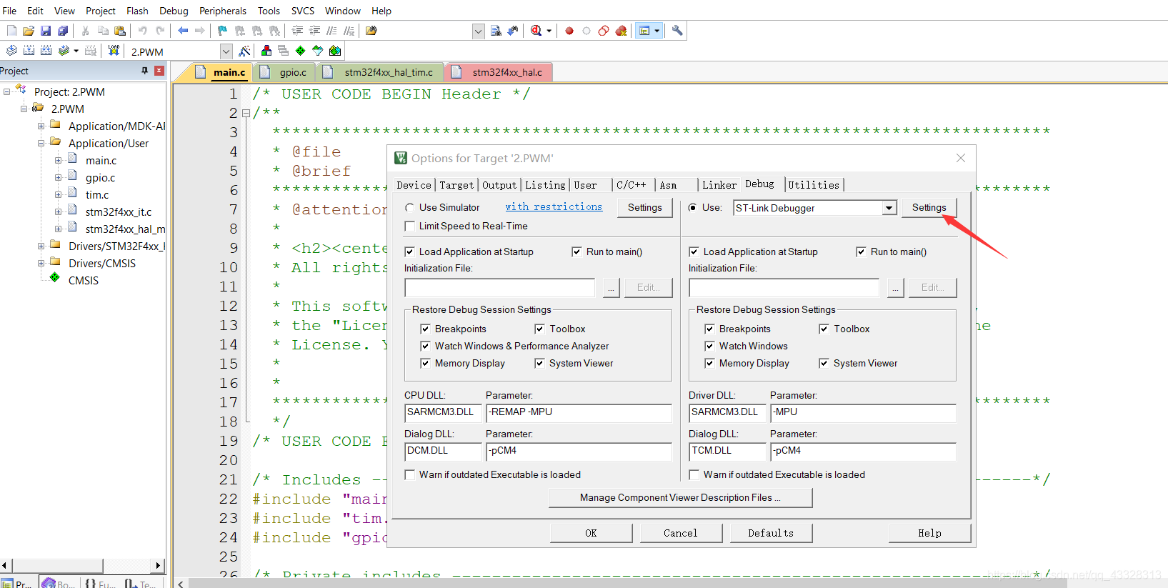Viewport: 1168px width, 588px height.
Task: Click the Open file folder icon
Action: click(x=29, y=31)
